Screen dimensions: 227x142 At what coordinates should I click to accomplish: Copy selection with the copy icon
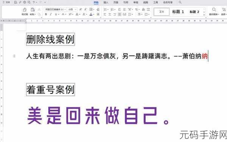pyautogui.click(x=39, y=14)
